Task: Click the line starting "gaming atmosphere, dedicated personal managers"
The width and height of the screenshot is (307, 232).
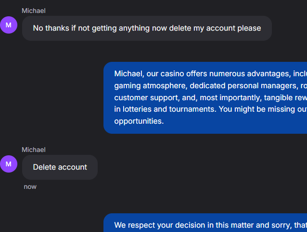Action: pos(210,86)
